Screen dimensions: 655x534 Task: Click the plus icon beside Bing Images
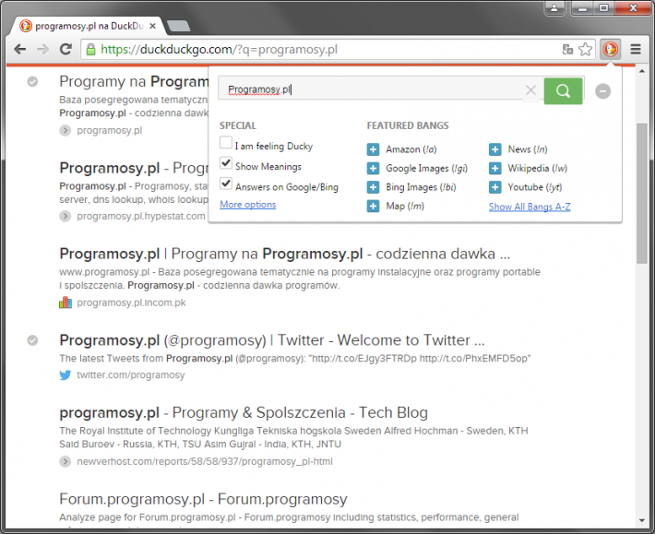[373, 187]
